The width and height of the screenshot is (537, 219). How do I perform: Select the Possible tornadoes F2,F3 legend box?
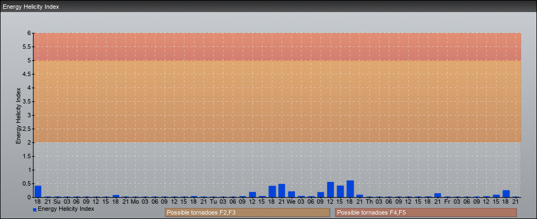(x=247, y=212)
